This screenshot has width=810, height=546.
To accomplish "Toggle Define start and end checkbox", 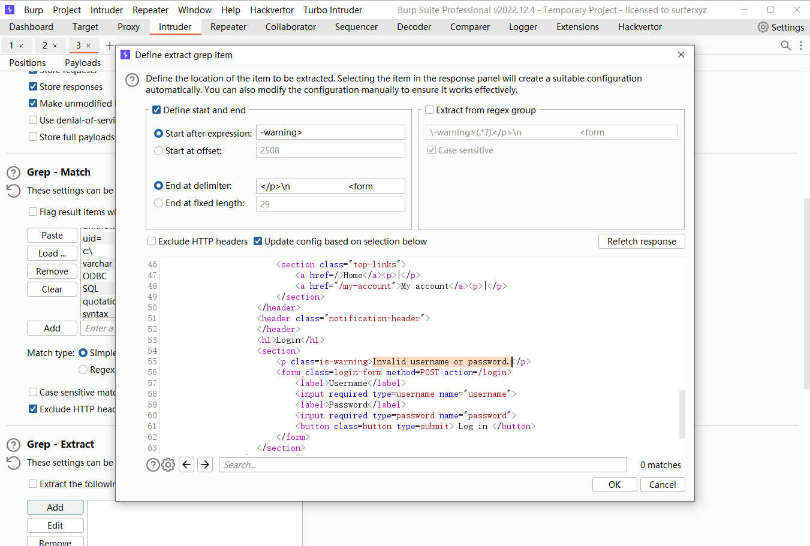I will (156, 110).
